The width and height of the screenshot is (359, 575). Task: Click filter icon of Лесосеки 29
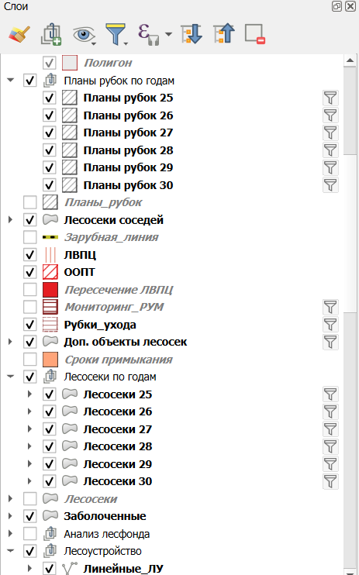[x=330, y=464]
